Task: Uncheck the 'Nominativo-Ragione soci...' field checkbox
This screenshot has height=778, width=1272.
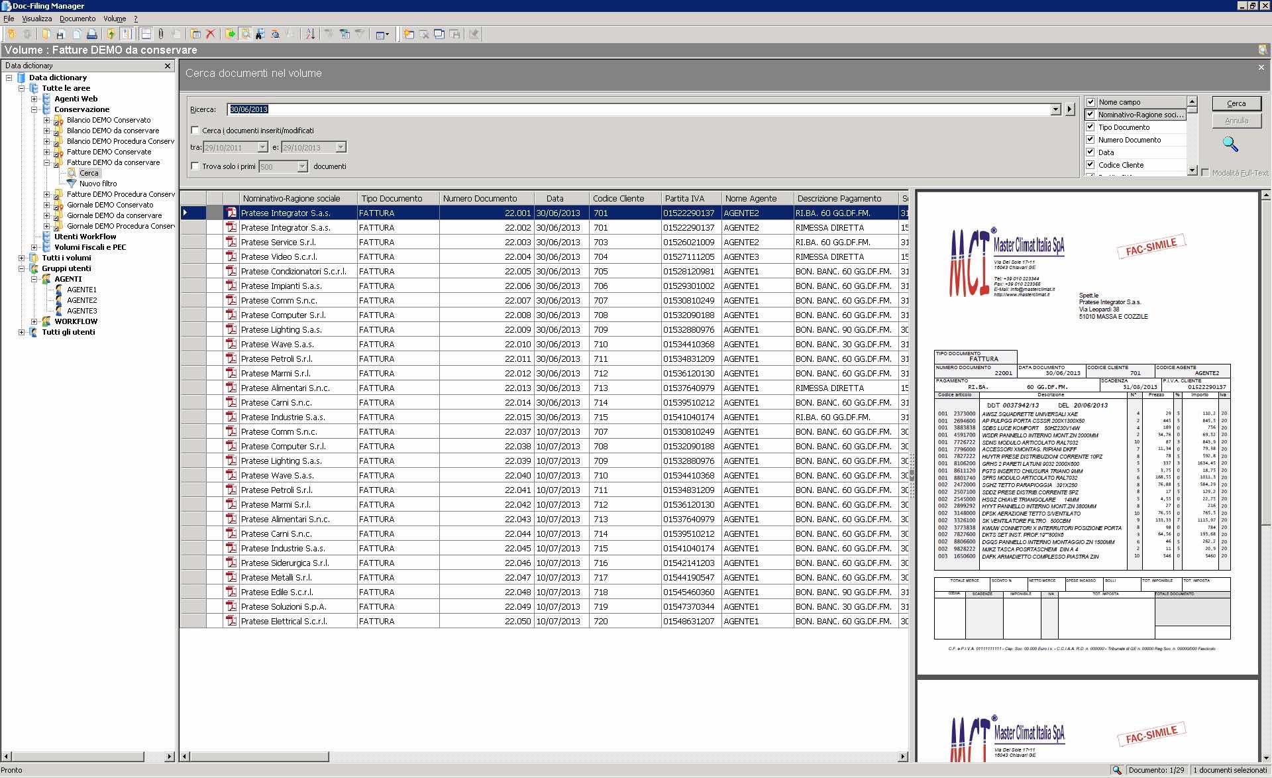Action: pos(1090,115)
